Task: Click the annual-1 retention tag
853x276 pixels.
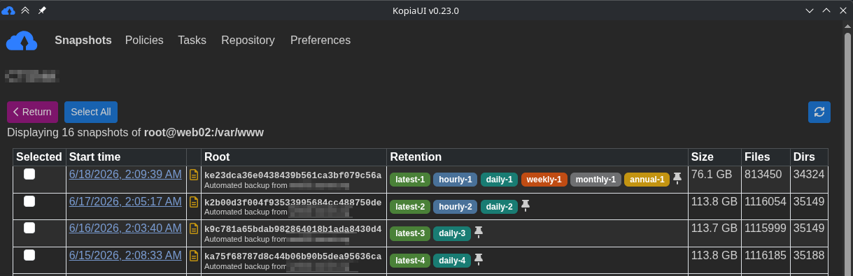Action: pyautogui.click(x=647, y=180)
